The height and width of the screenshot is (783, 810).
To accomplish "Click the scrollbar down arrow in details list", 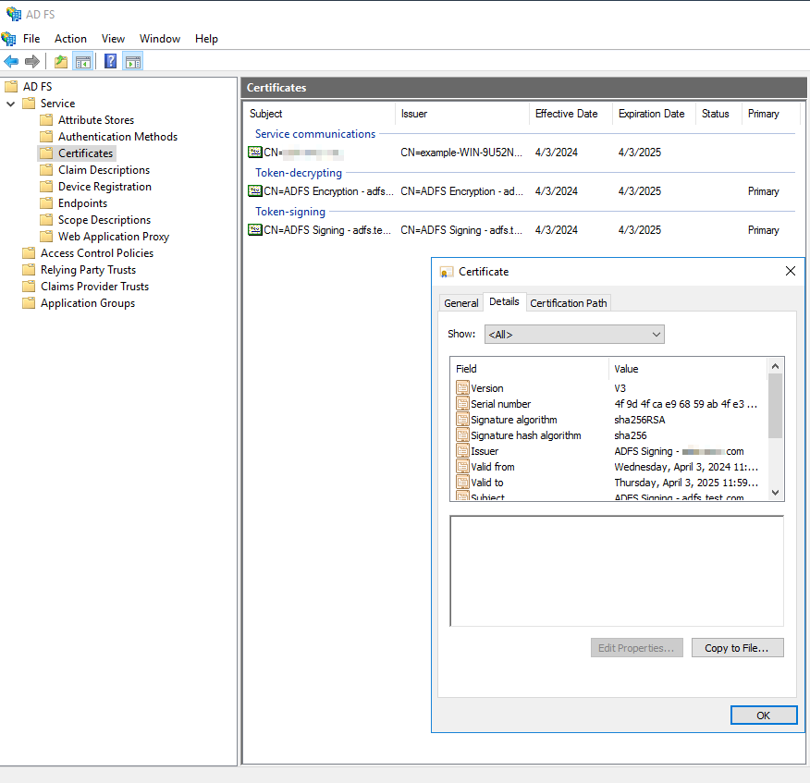I will pos(776,493).
